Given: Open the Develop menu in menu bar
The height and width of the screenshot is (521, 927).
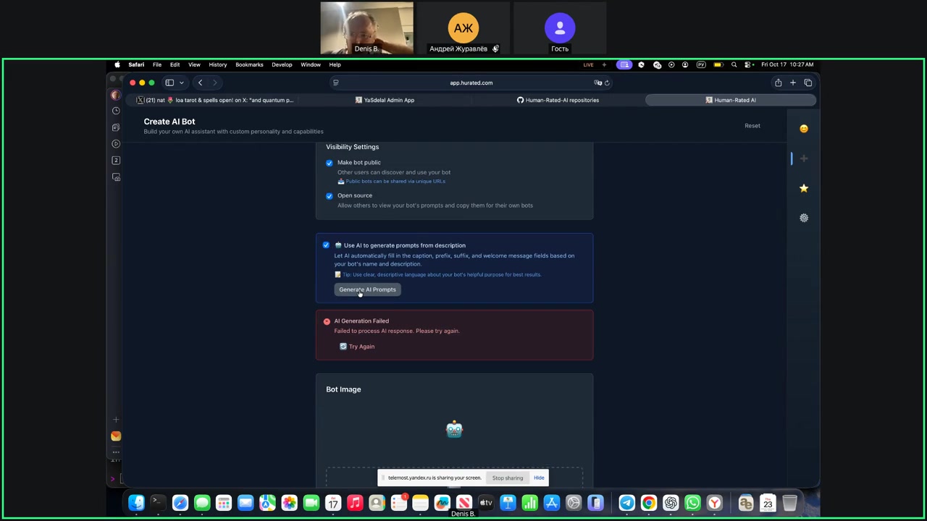Looking at the screenshot, I should click(x=282, y=64).
